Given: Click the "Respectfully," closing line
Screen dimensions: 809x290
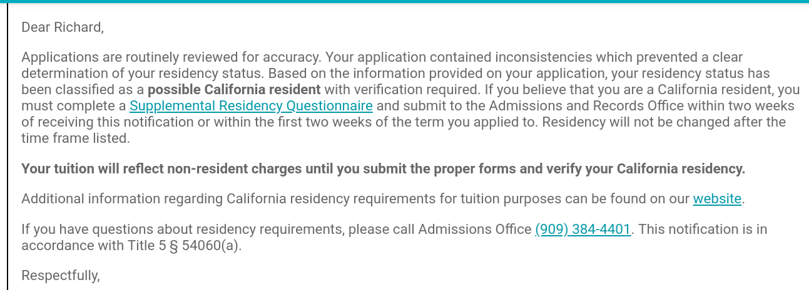Looking at the screenshot, I should coord(61,275).
